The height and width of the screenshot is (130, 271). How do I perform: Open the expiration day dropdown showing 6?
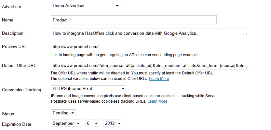(92, 123)
